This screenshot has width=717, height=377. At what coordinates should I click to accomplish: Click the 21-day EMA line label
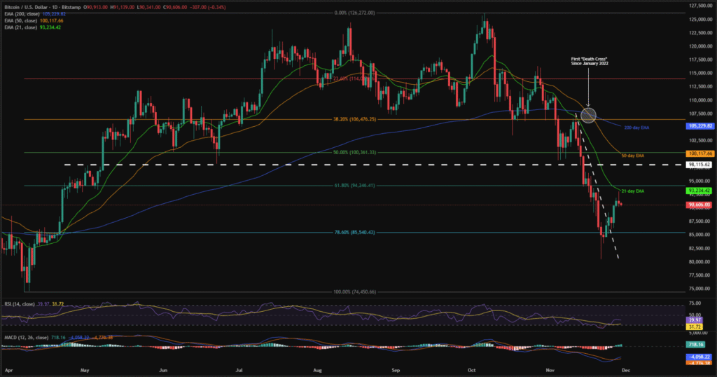click(x=633, y=191)
